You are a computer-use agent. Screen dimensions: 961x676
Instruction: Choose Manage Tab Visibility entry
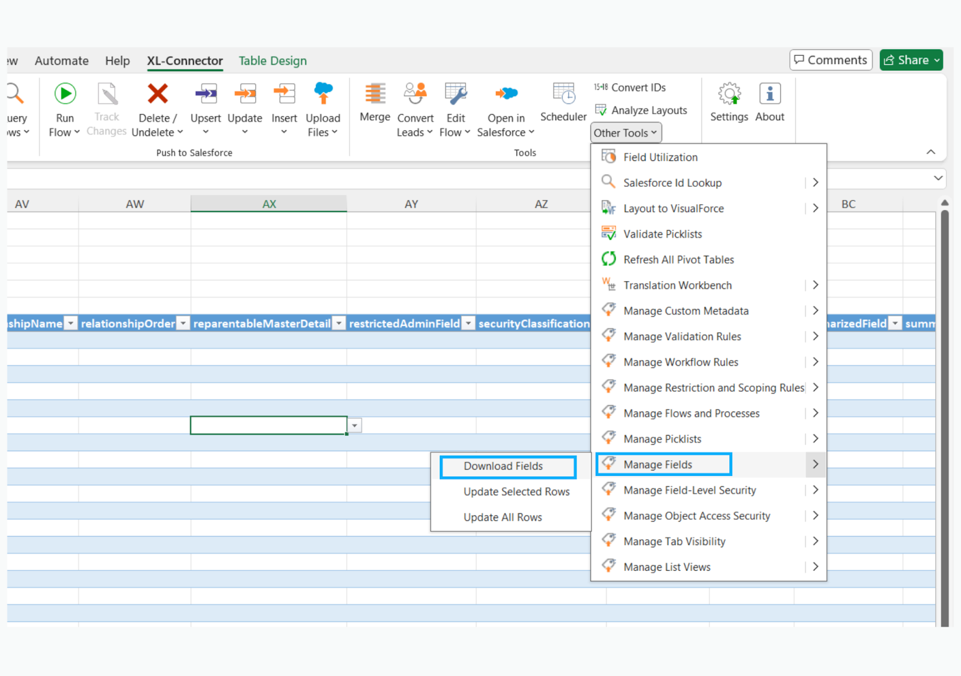coord(709,541)
